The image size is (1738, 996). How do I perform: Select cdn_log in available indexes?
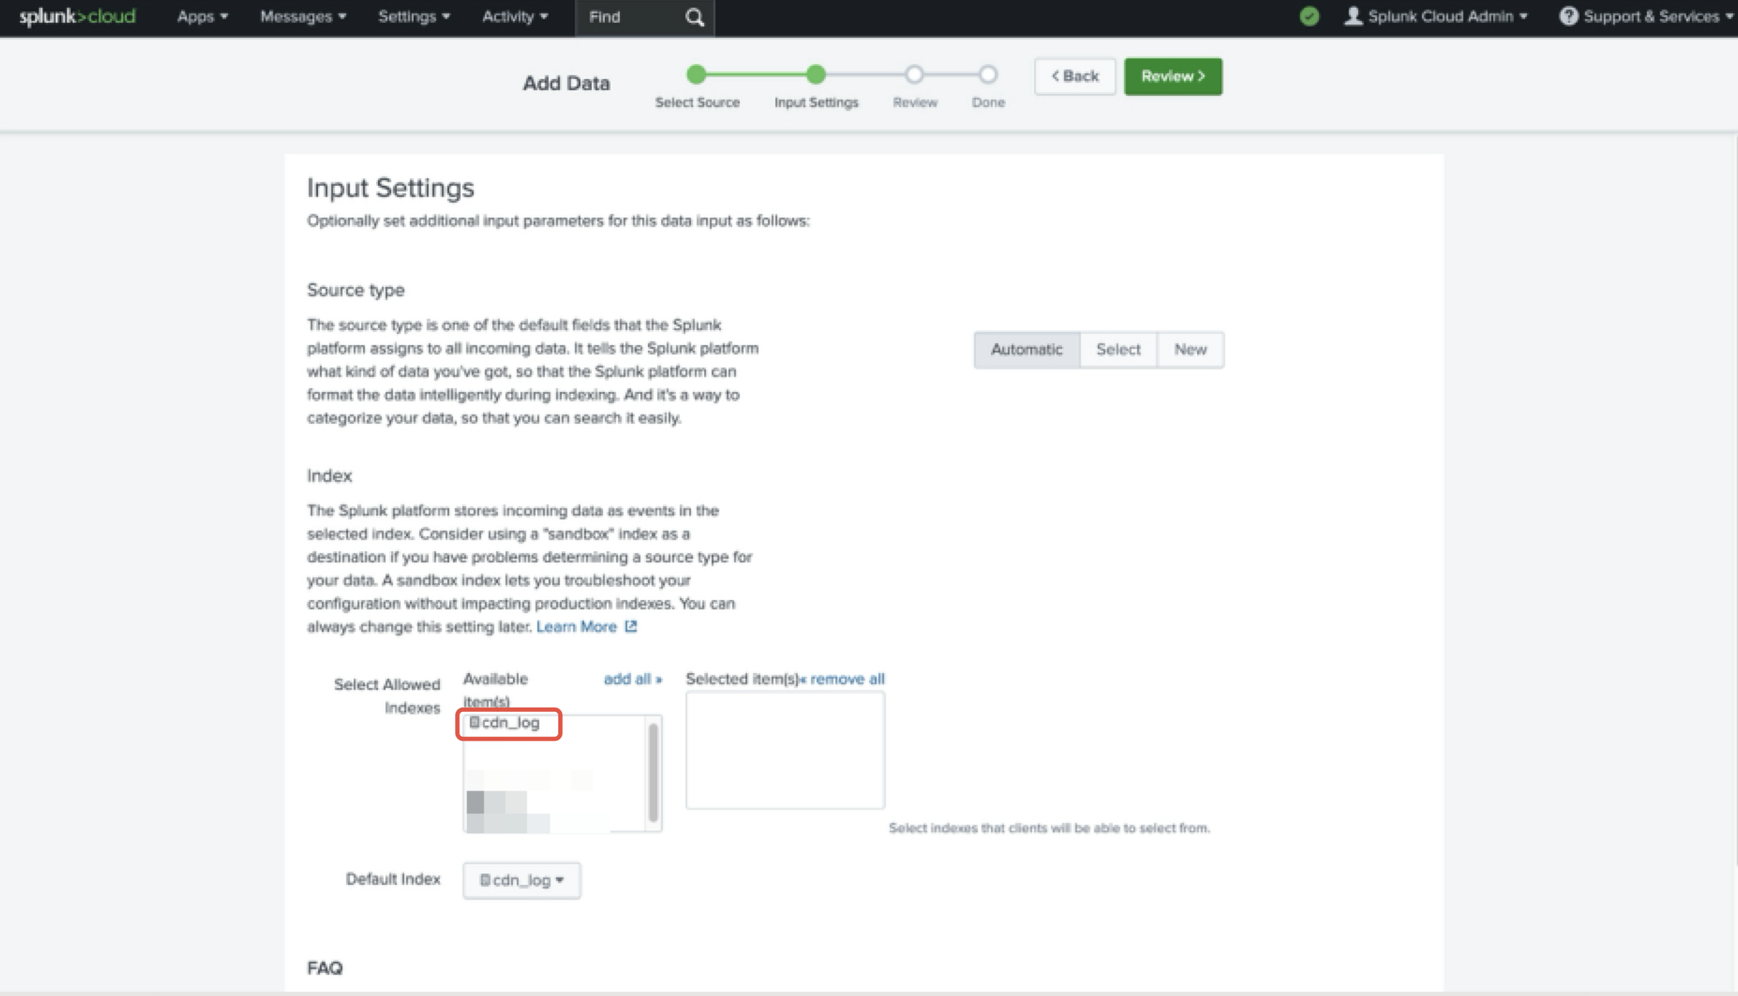click(x=509, y=723)
